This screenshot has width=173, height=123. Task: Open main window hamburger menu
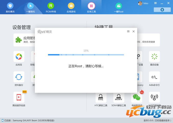pos(155,3)
